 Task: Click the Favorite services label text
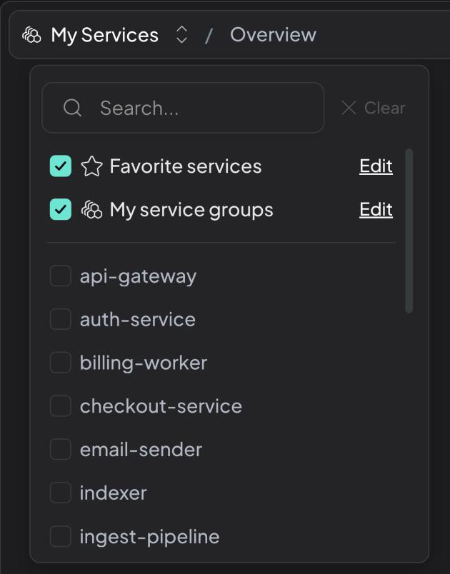pos(186,166)
